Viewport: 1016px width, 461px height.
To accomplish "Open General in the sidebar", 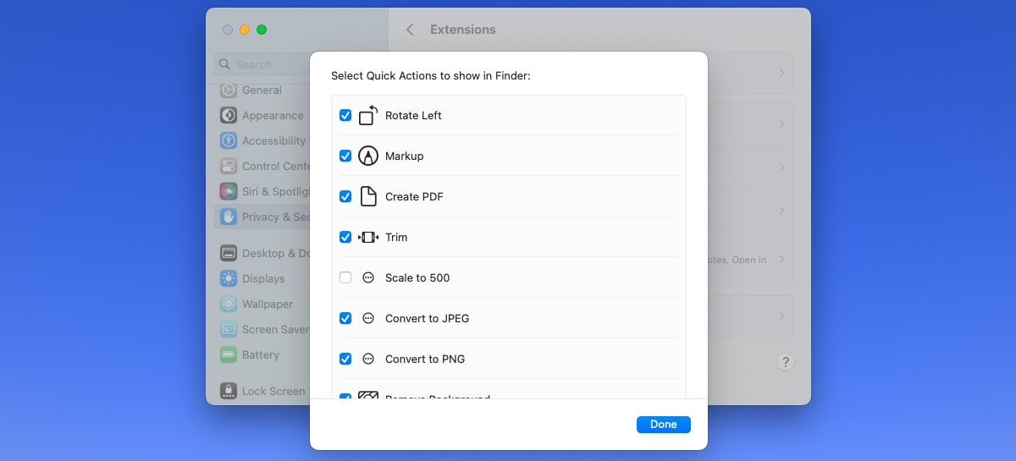I will pyautogui.click(x=261, y=90).
